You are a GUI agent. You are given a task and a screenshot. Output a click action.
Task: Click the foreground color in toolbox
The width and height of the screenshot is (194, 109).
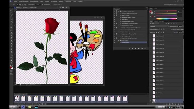tap(11, 67)
